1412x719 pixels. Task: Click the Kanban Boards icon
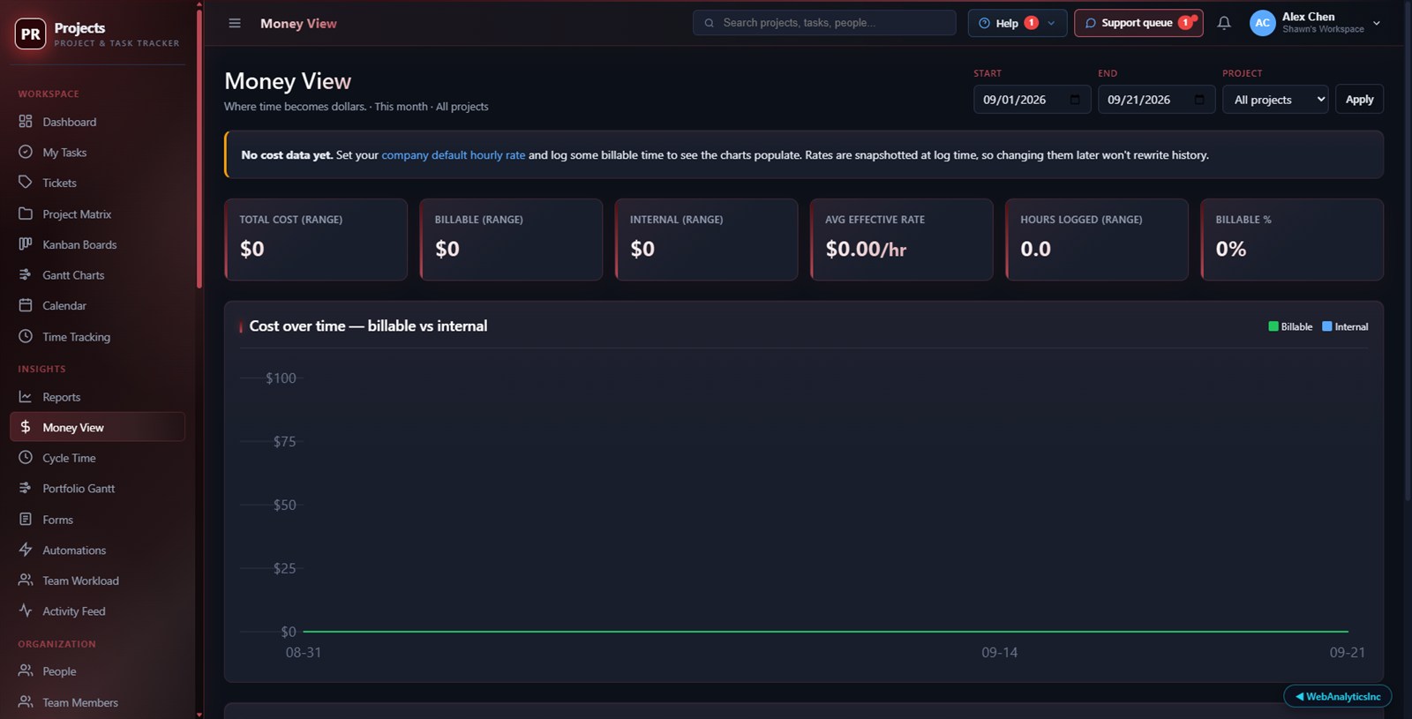[26, 244]
